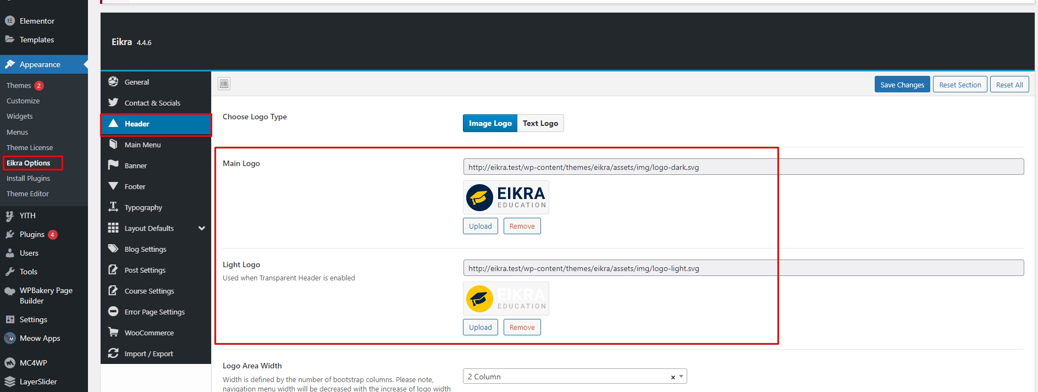Screen dimensions: 1038x392
Task: Open the Logo Area Width dropdown
Action: click(575, 377)
